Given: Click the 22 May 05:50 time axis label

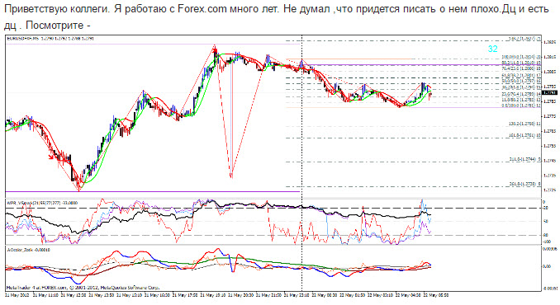Looking at the screenshot, I should (436, 295).
